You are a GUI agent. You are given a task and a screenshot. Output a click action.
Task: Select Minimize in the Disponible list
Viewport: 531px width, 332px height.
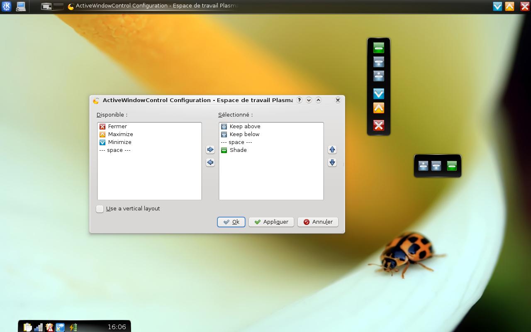pyautogui.click(x=149, y=142)
